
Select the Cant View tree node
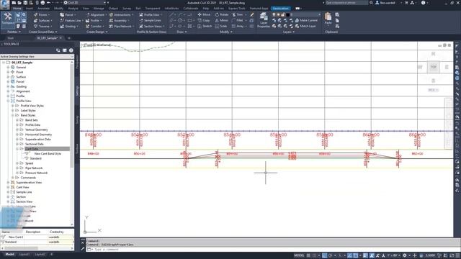pyautogui.click(x=22, y=187)
